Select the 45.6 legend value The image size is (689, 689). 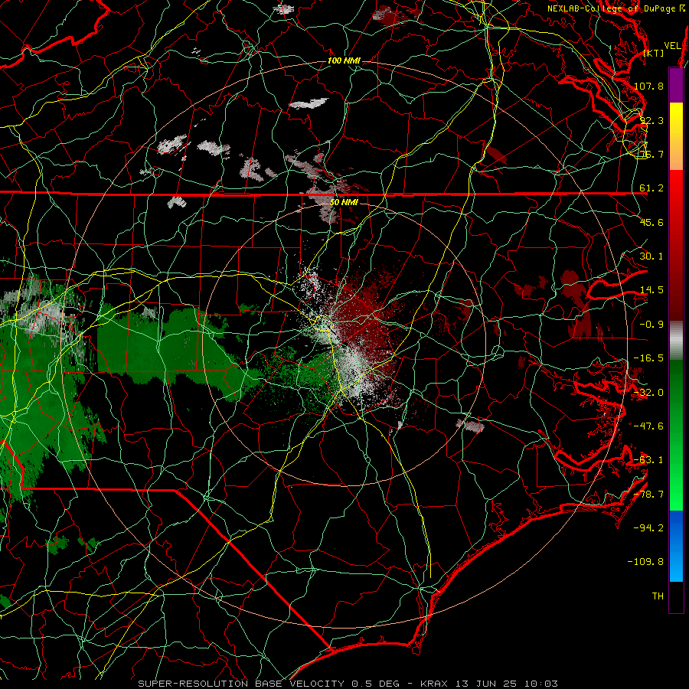pyautogui.click(x=651, y=222)
